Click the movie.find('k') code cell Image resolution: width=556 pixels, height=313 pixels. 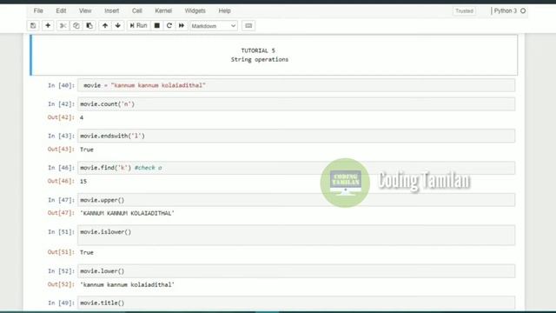pyautogui.click(x=296, y=168)
